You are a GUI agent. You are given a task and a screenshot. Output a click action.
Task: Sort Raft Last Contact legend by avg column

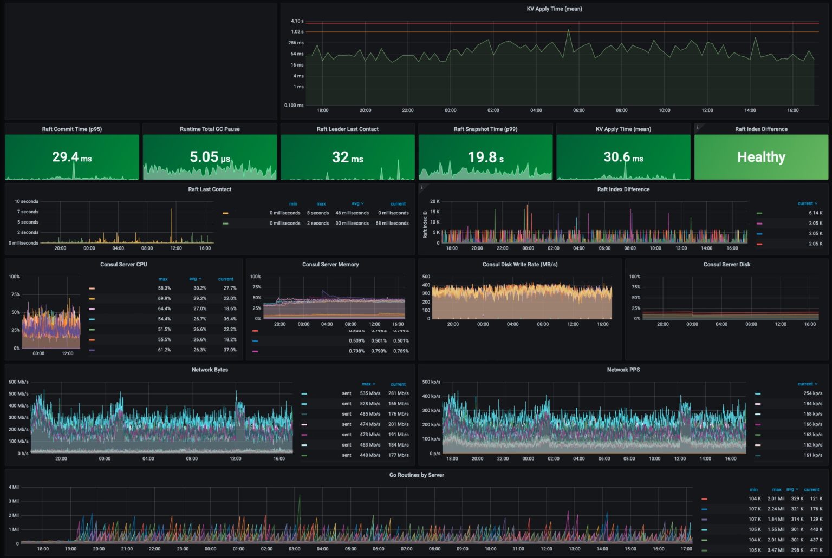pyautogui.click(x=357, y=204)
